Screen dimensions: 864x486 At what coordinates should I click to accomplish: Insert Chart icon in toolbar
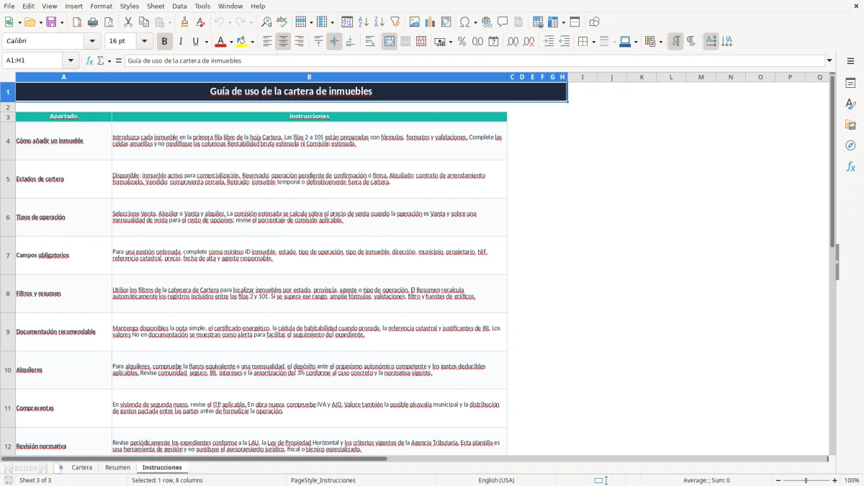point(431,22)
